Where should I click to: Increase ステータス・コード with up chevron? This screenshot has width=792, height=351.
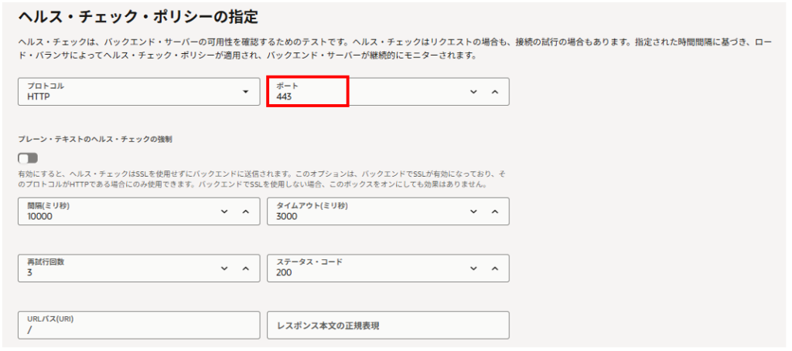(x=495, y=268)
